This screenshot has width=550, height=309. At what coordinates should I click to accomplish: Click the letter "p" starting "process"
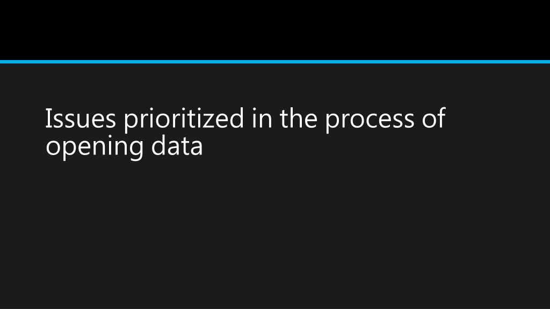pyautogui.click(x=332, y=123)
